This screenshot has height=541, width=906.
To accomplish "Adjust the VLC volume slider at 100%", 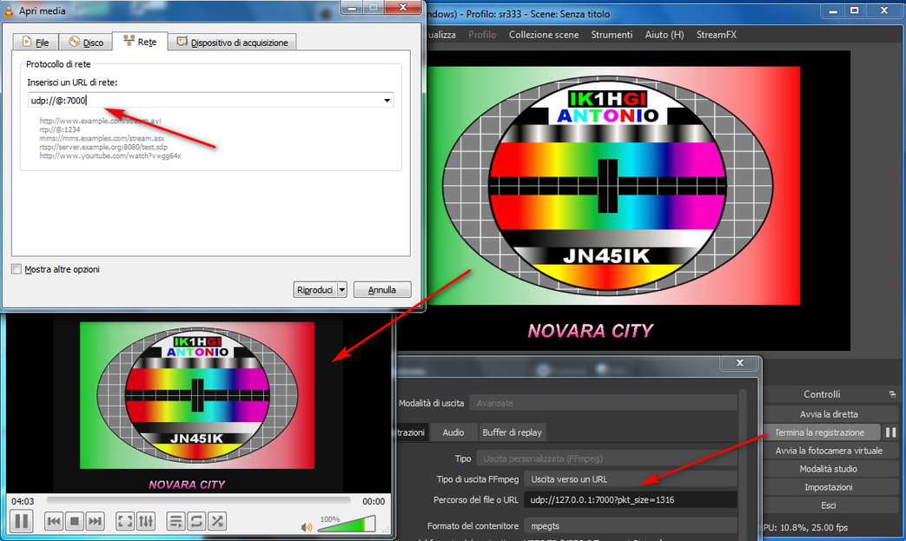I will point(347,525).
